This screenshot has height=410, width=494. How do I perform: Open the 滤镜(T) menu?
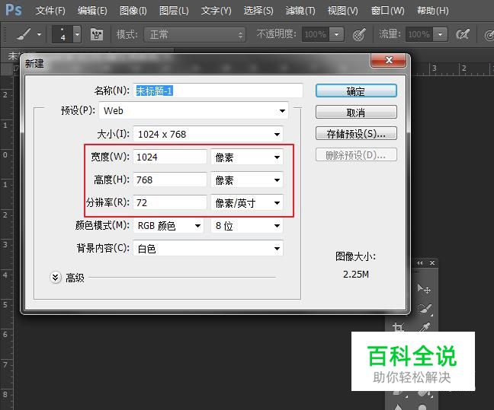click(300, 11)
